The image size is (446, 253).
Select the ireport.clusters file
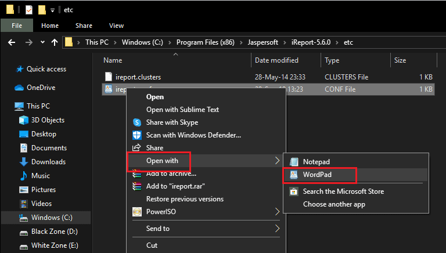138,77
